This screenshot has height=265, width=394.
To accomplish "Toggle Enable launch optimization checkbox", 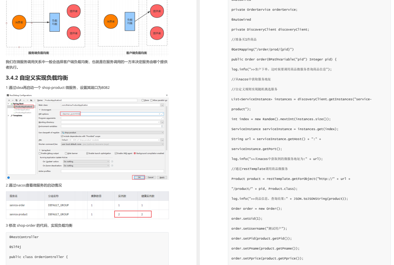I will pos(87,153).
